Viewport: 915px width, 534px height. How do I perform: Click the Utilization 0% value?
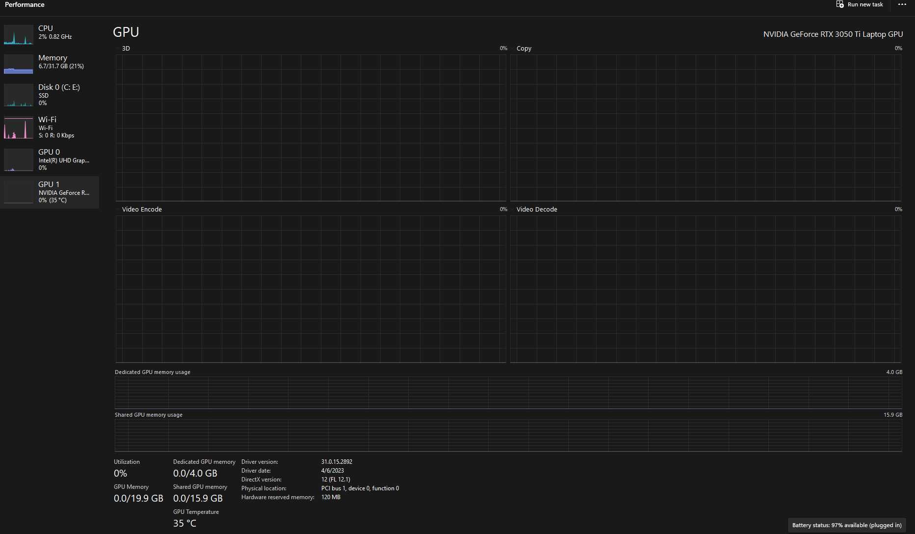(120, 474)
